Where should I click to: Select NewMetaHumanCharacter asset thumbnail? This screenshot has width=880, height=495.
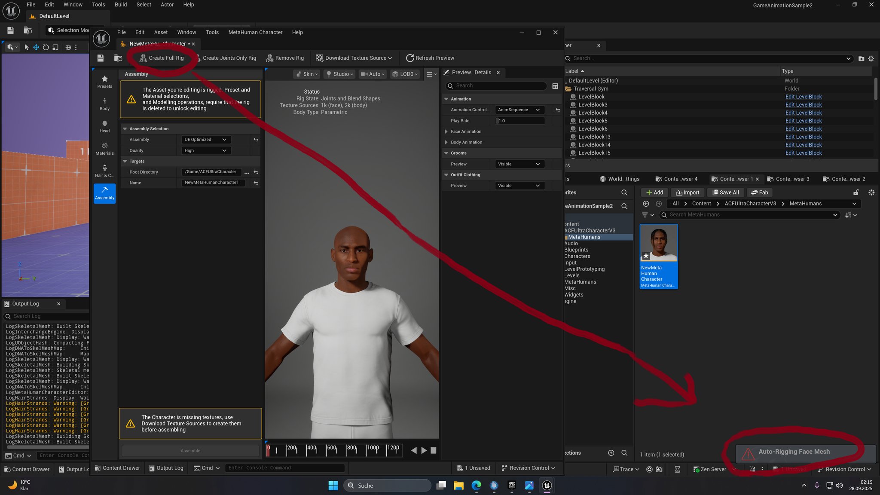pos(659,256)
